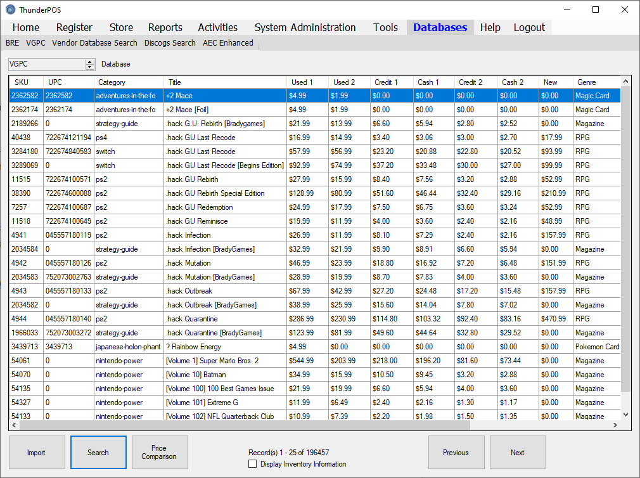Sort by the SKU column header
Viewport: 640px width, 478px height.
pos(26,82)
